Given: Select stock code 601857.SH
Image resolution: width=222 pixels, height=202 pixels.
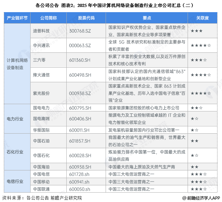Looking at the screenshot, I should click(80, 141).
